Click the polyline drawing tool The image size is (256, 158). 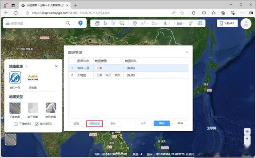coord(143,23)
